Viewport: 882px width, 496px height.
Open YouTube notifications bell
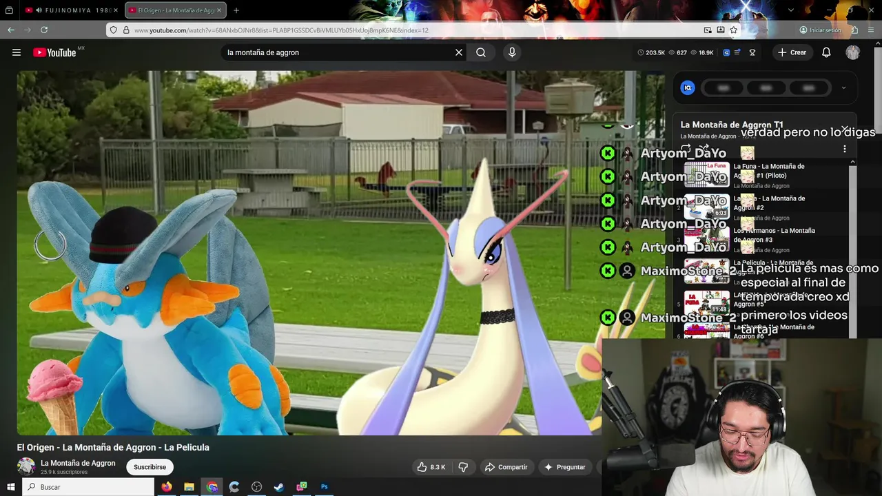(x=826, y=52)
